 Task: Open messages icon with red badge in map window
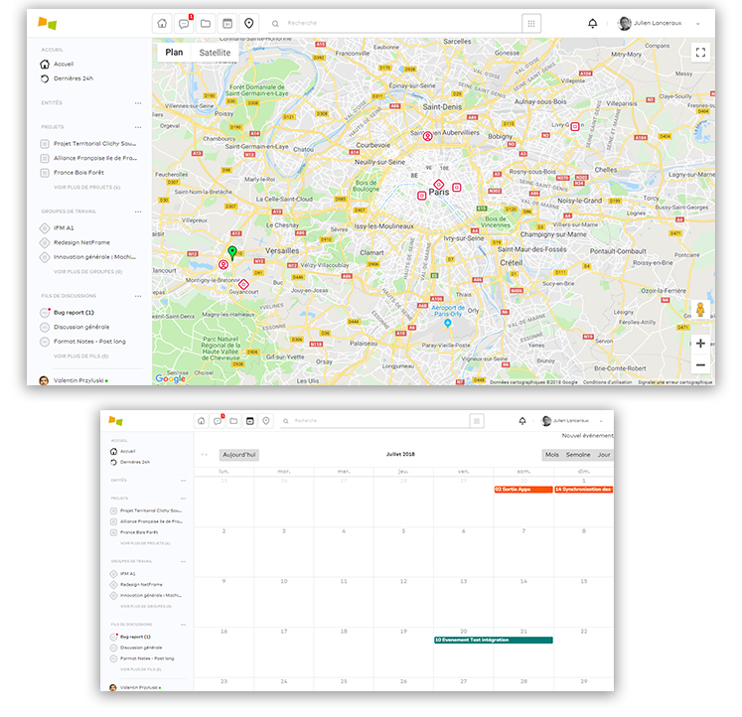[x=184, y=23]
